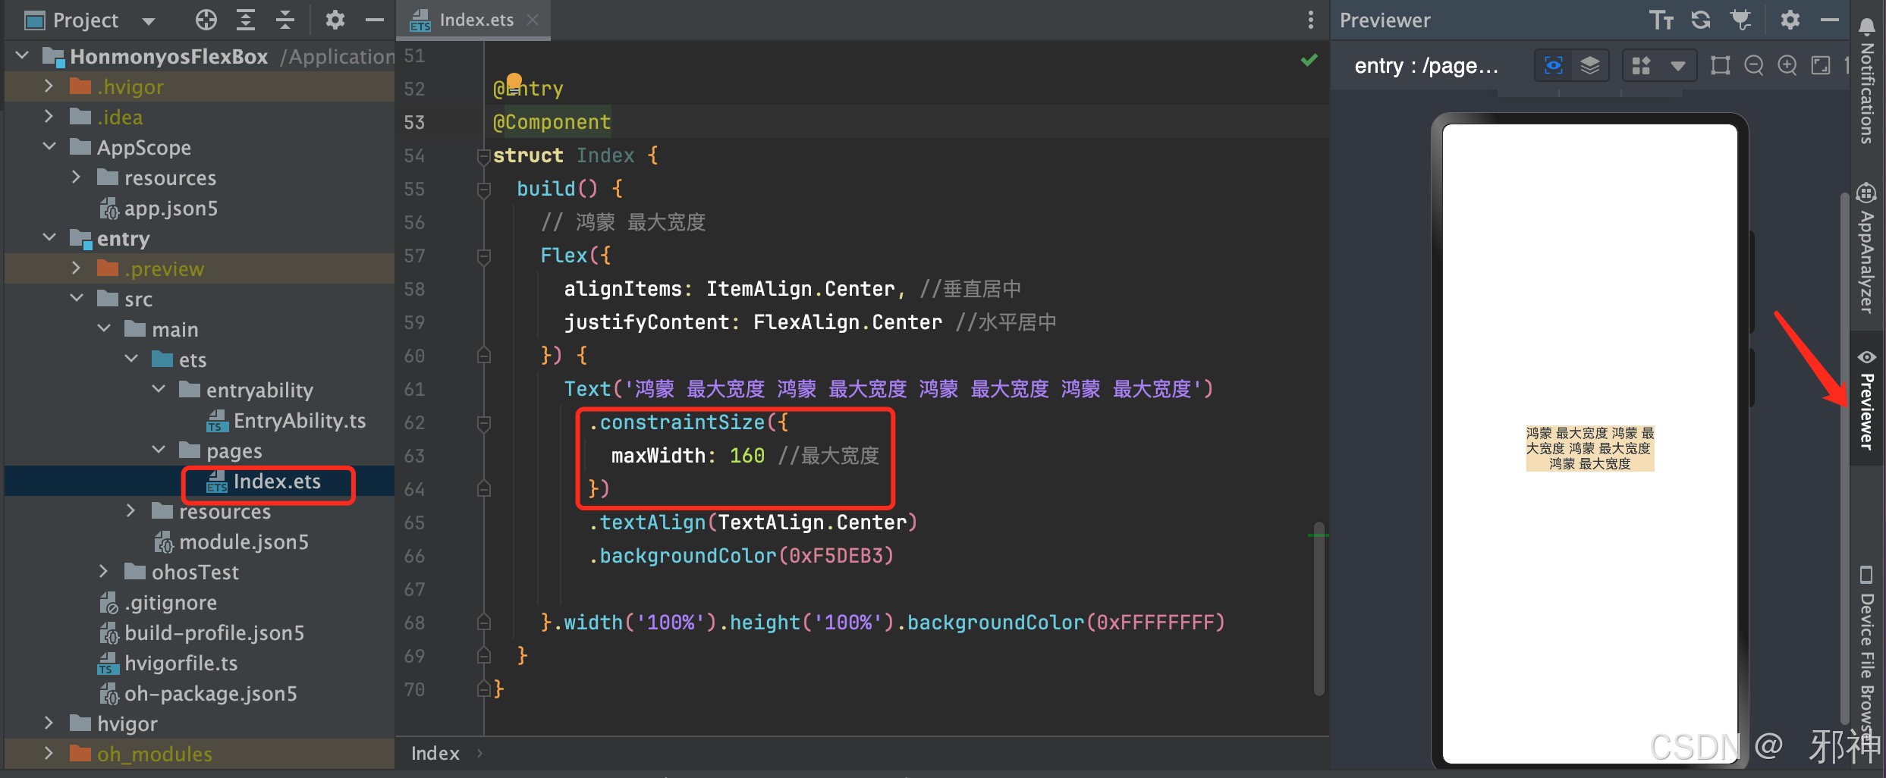This screenshot has width=1886, height=778.
Task: Click the Previewer refresh icon
Action: [x=1701, y=20]
